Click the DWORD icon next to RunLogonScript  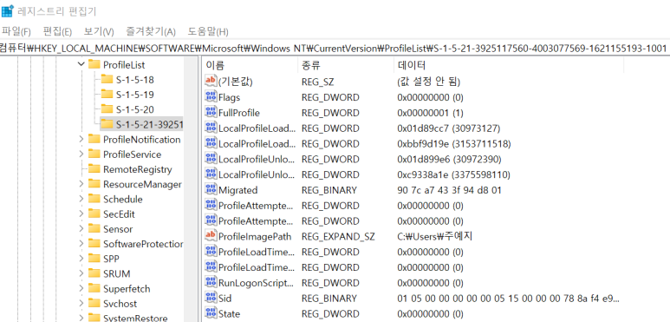click(x=211, y=282)
